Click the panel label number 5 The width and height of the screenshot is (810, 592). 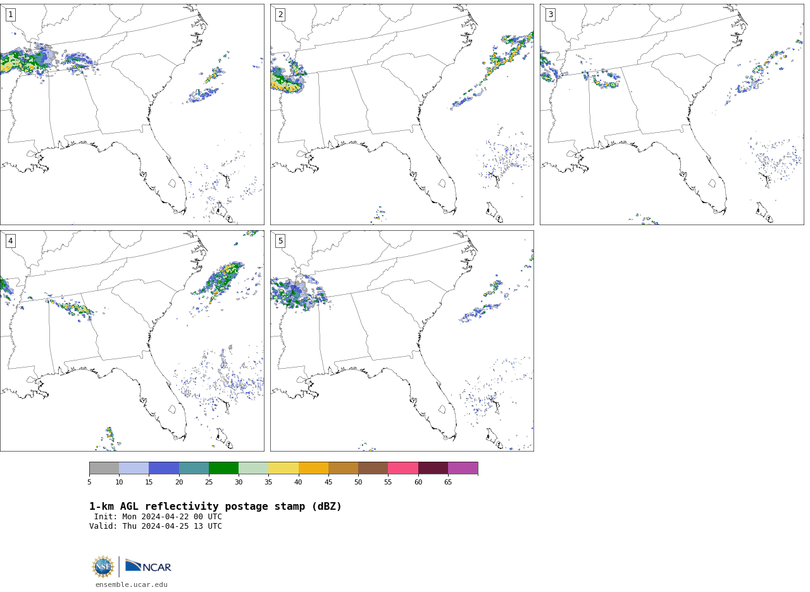280,241
